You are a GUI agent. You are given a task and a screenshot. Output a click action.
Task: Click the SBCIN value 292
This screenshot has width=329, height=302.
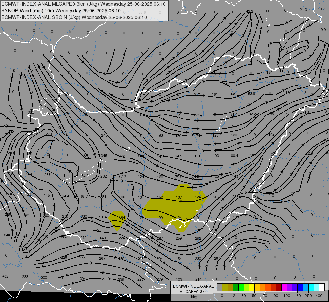point(198,238)
